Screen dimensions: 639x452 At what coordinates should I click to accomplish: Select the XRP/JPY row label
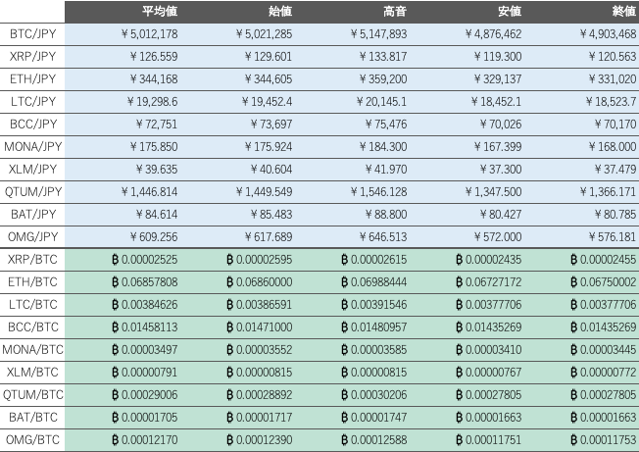coord(33,56)
